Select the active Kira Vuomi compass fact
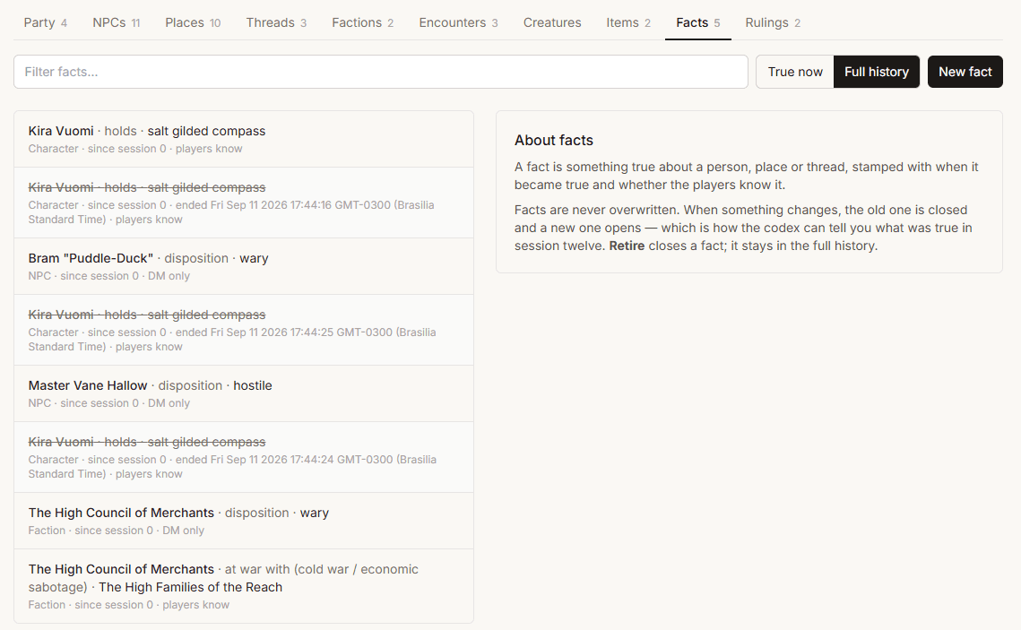Viewport: 1021px width, 630px height. tap(244, 139)
